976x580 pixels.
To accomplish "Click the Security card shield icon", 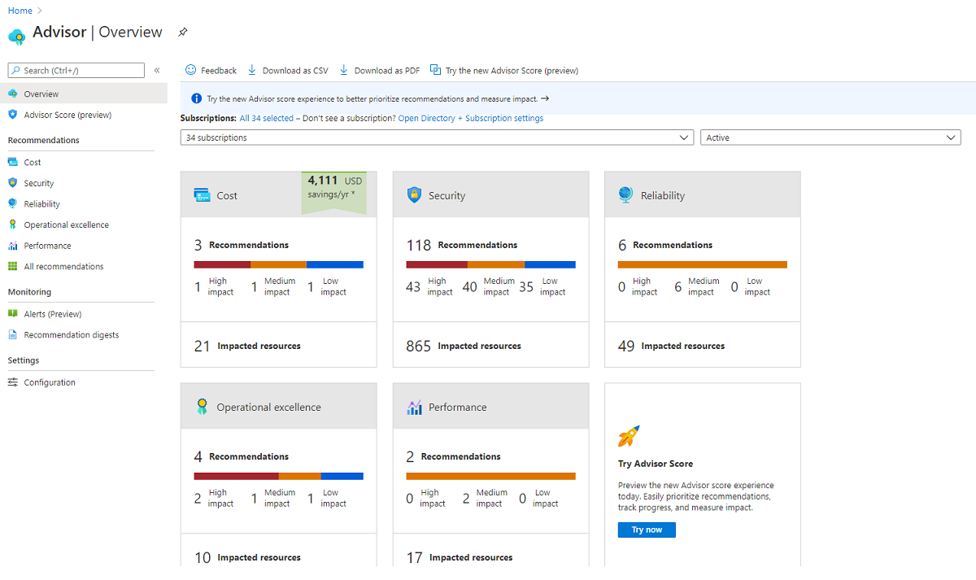I will [414, 195].
